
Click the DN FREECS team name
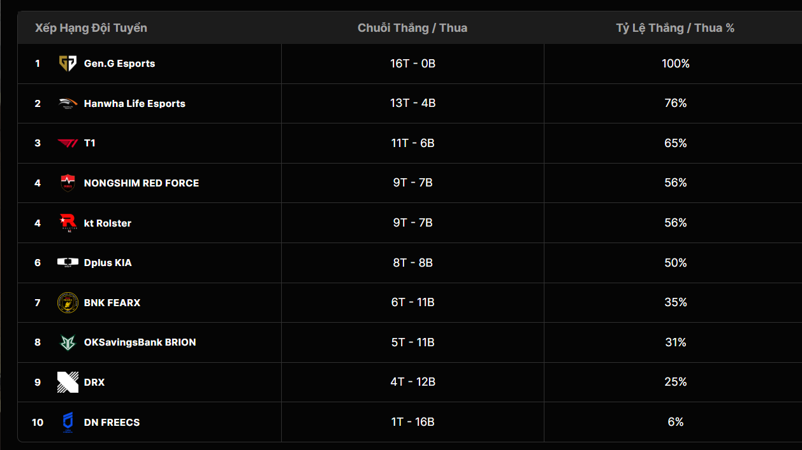[x=112, y=422]
